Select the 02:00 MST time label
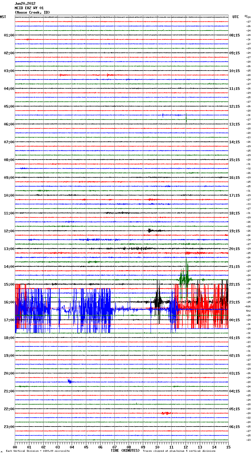Screen dimensions: 252x455 pyautogui.click(x=9, y=53)
